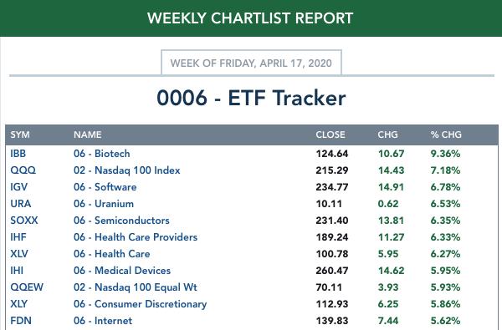
Task: Select the SOXX ticker symbol
Action: pos(24,221)
